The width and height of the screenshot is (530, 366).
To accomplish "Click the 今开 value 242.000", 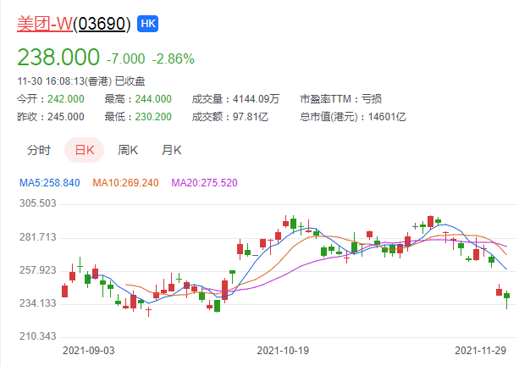I will tap(65, 99).
